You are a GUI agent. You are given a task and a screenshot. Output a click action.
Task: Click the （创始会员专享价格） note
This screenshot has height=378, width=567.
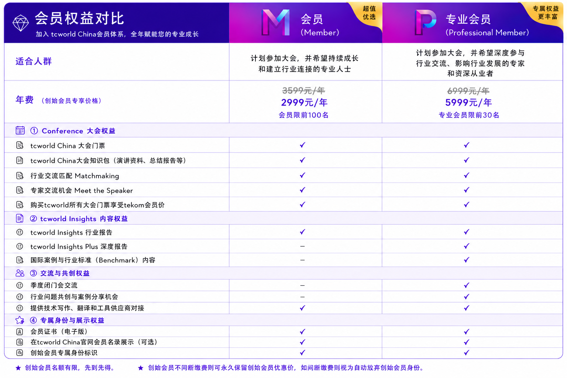click(x=71, y=101)
